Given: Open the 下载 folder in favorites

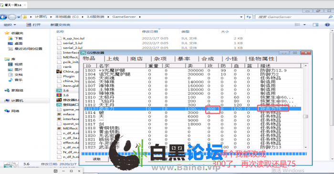Looking at the screenshot, I should (x=18, y=38).
